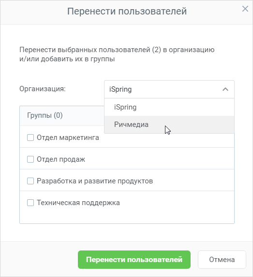Click the Организация combo box showing iSpring
The height and width of the screenshot is (277, 253).
[169, 89]
